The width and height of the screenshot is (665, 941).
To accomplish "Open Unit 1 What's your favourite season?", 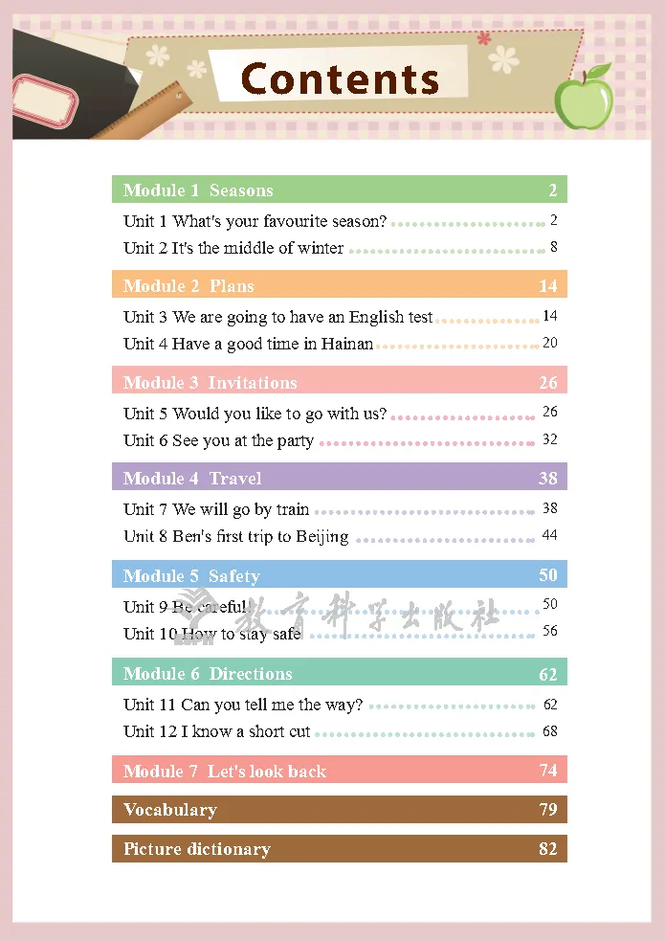I will [255, 221].
